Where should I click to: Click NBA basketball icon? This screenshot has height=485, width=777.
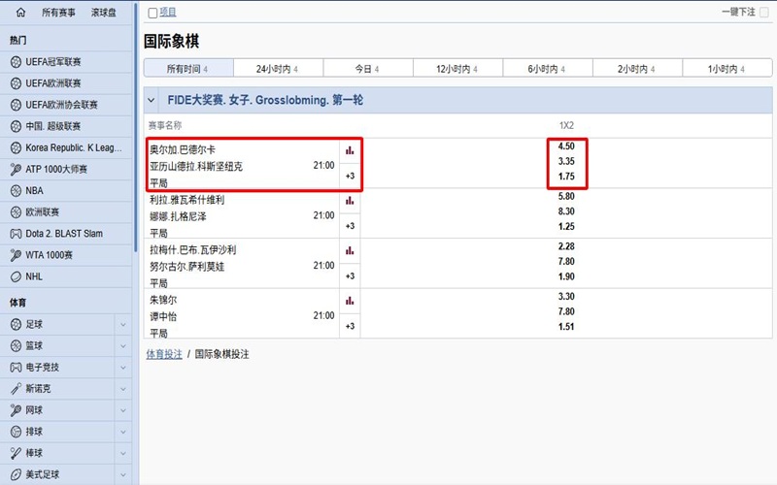click(16, 190)
